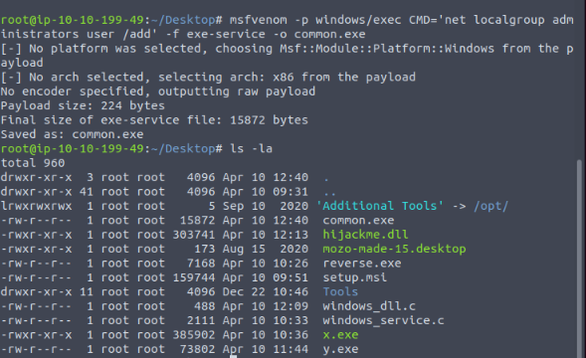Image resolution: width=586 pixels, height=358 pixels.
Task: Click the terminal vertical scrollbar
Action: [x=579, y=258]
